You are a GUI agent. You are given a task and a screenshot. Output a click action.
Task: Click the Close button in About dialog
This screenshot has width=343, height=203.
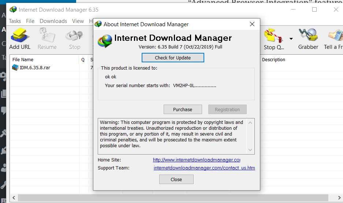click(176, 179)
